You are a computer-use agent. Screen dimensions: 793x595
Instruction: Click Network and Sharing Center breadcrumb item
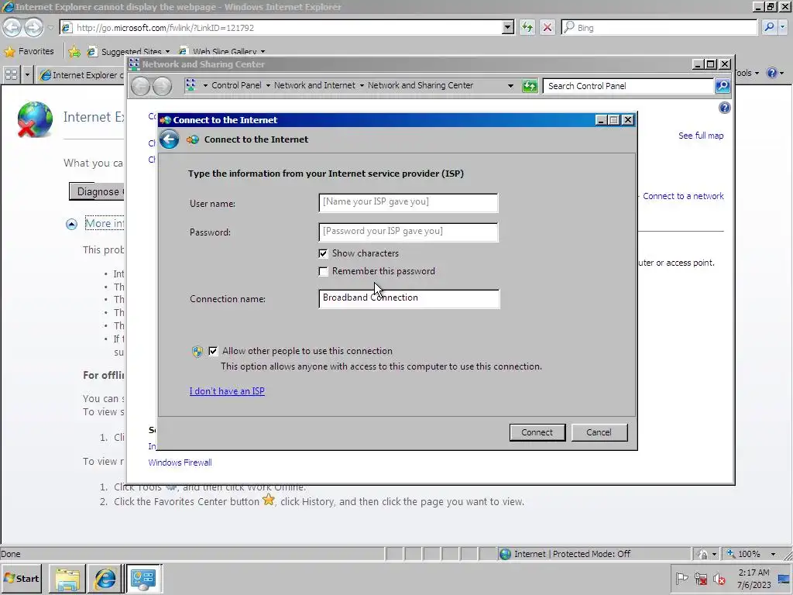(x=421, y=85)
